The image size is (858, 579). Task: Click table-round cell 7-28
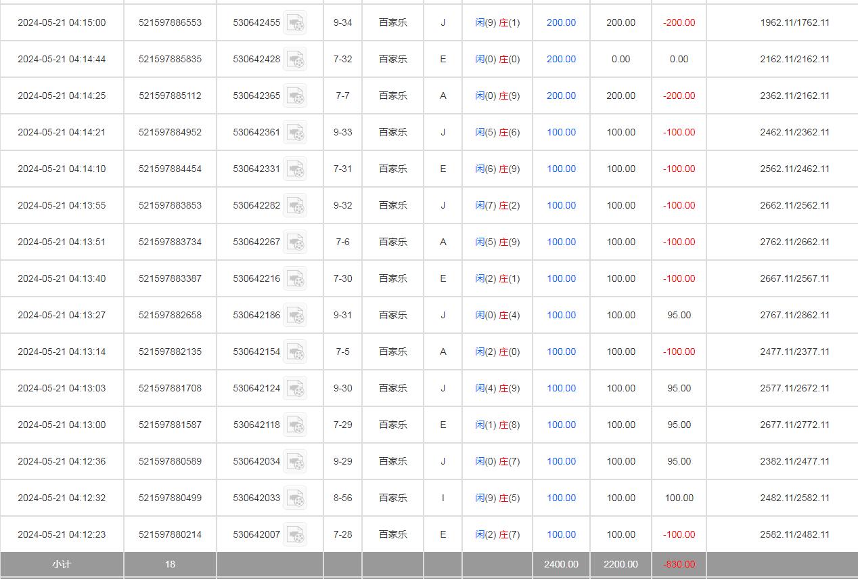pos(342,534)
